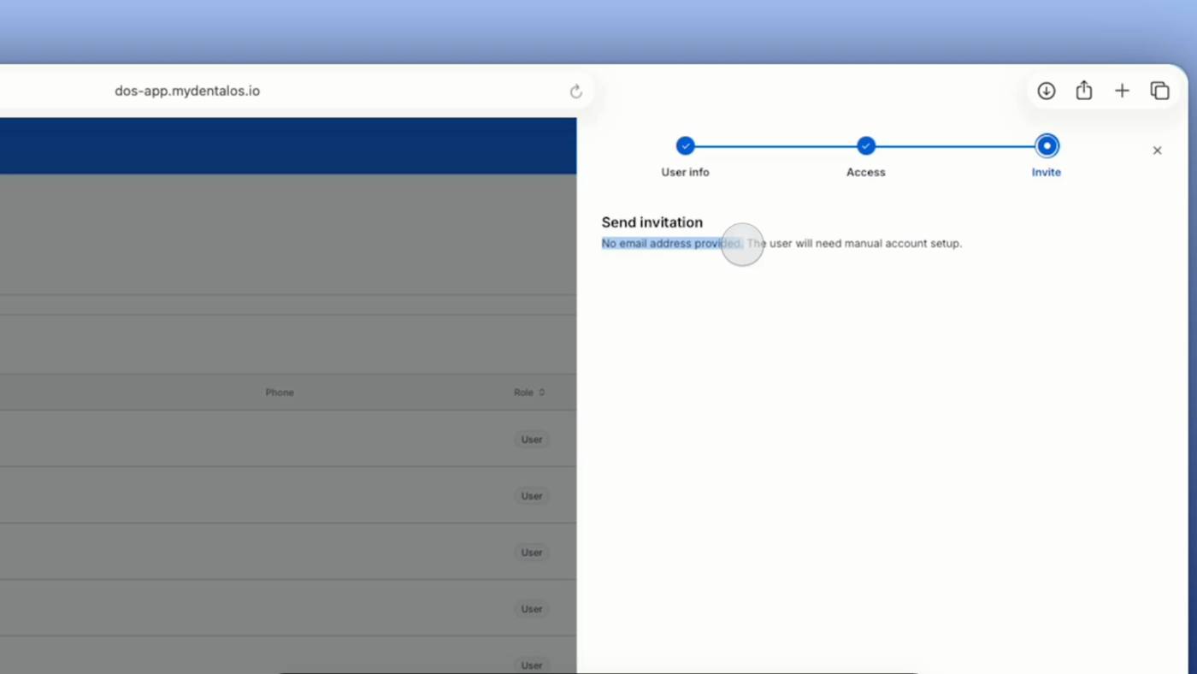Open the browser downloads icon
Screen dimensions: 1197x674
pyautogui.click(x=1047, y=91)
